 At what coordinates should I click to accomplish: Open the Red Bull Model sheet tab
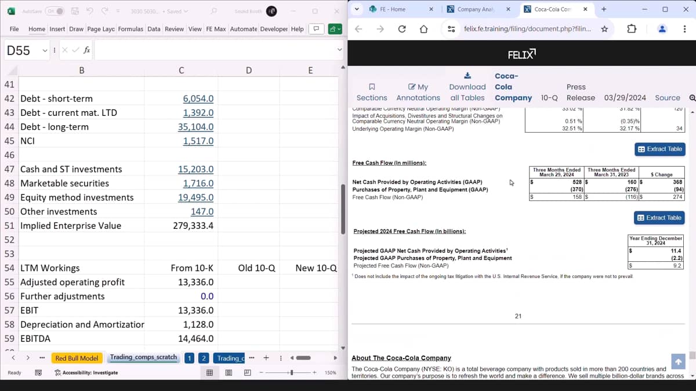(x=77, y=358)
